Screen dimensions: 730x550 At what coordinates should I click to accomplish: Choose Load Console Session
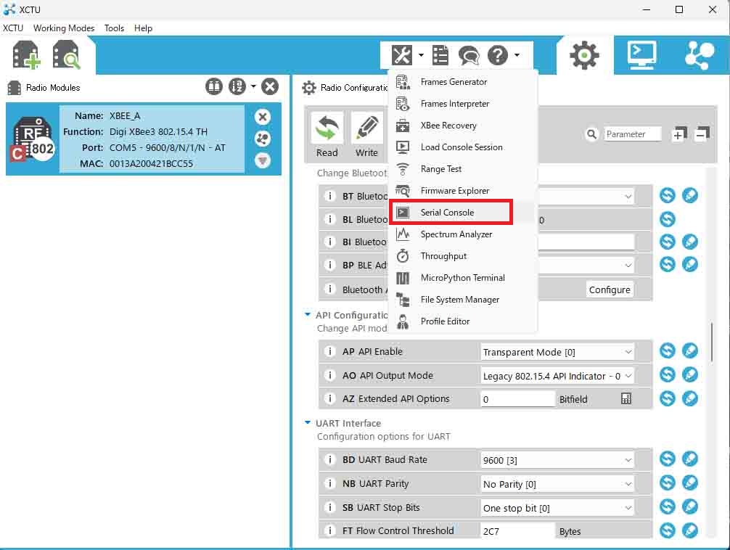coord(462,147)
